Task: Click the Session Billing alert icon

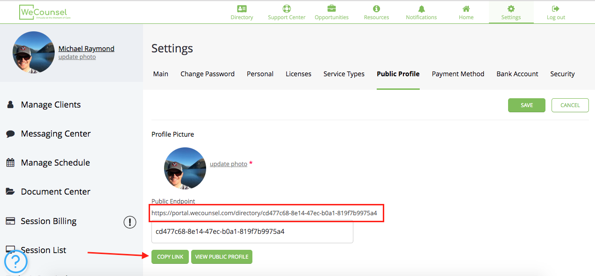Action: 129,222
